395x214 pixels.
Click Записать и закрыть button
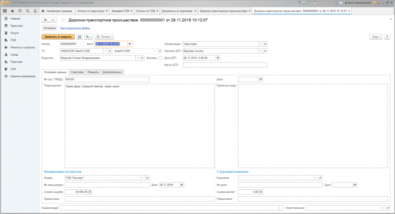58,37
